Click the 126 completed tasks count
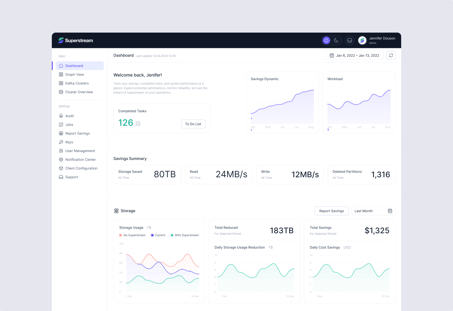Screen dimensions: 453x311 pyautogui.click(x=126, y=123)
